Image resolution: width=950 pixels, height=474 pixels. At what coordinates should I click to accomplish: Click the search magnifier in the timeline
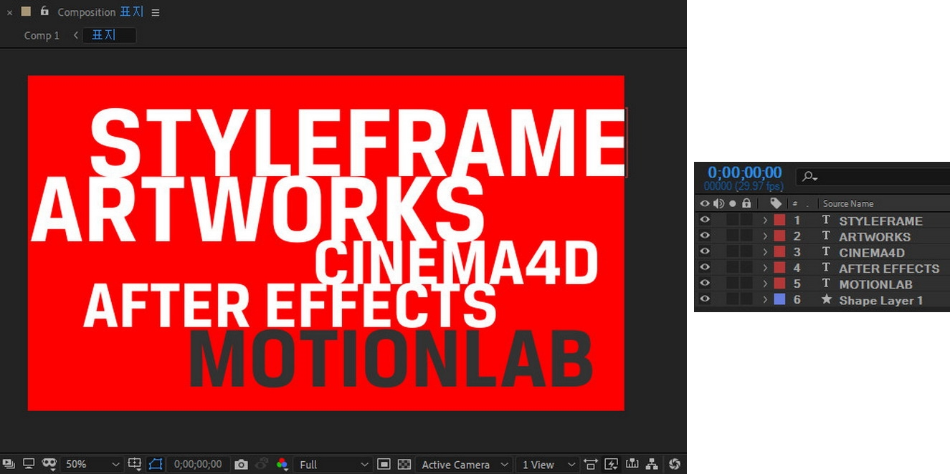810,176
